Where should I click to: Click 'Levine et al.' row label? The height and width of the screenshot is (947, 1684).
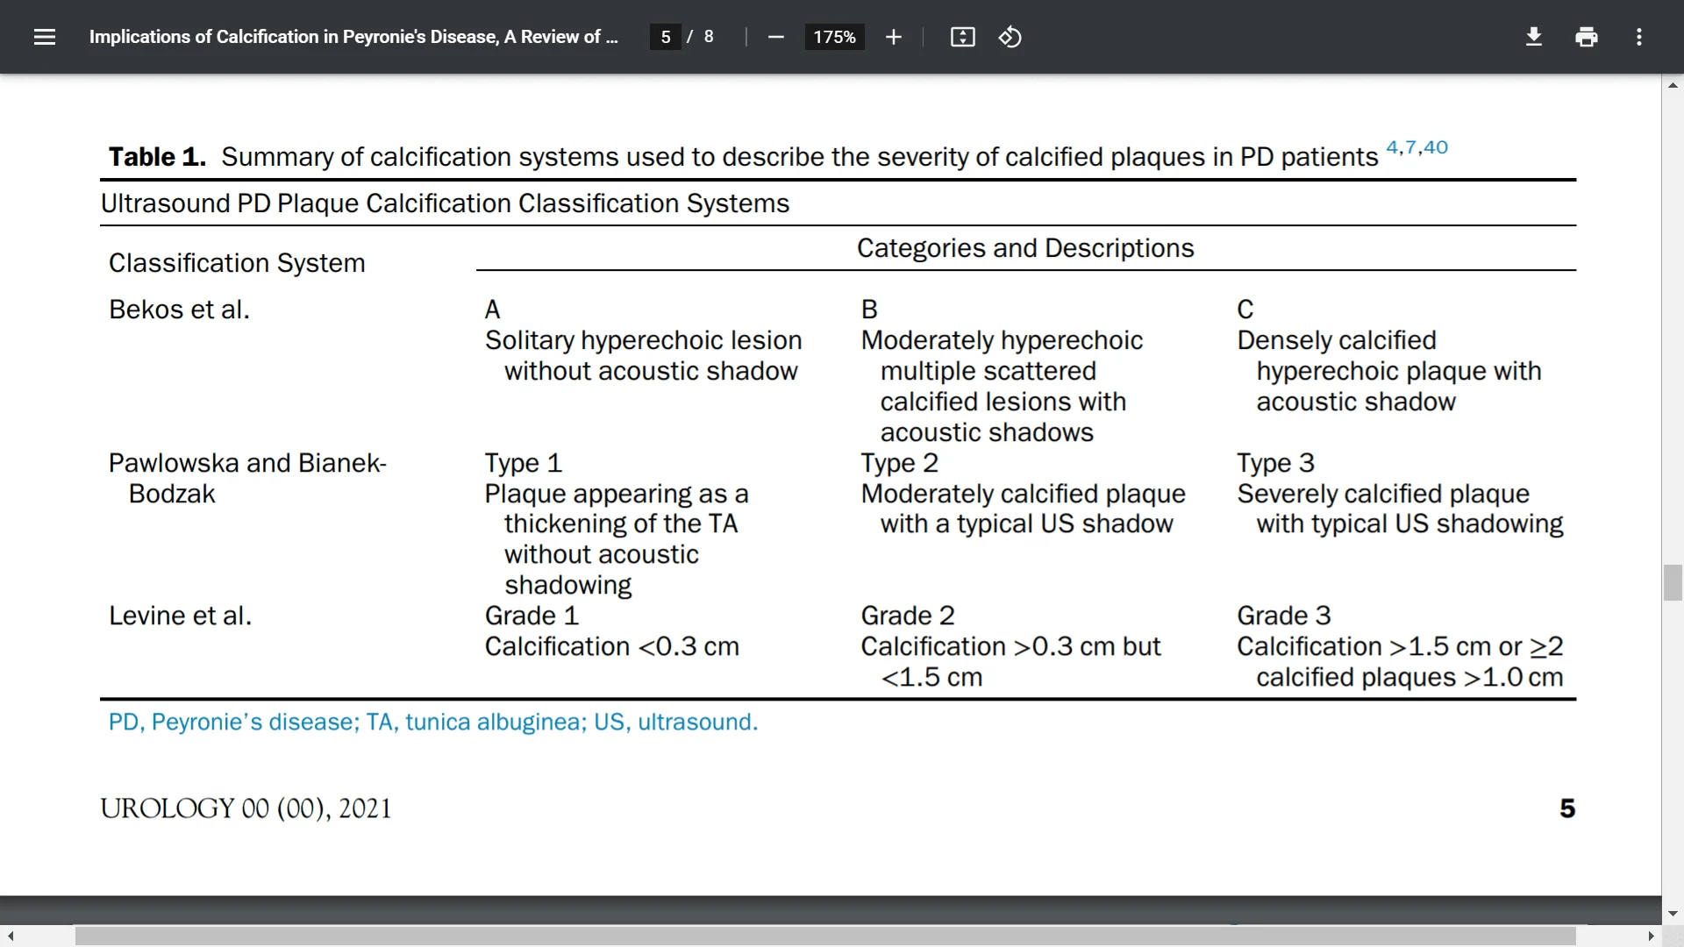point(180,616)
